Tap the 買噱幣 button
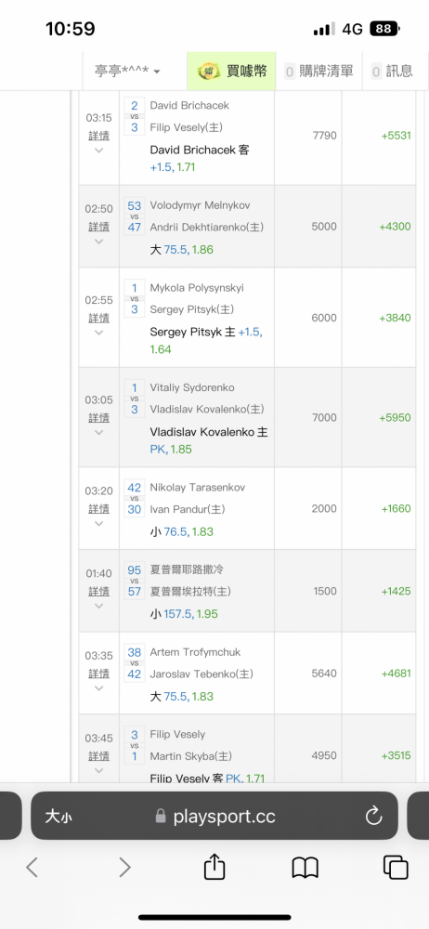Viewport: 429px width, 929px height. coord(231,72)
